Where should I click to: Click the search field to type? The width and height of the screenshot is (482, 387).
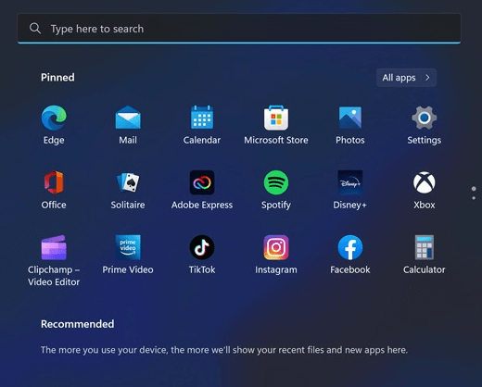click(239, 29)
